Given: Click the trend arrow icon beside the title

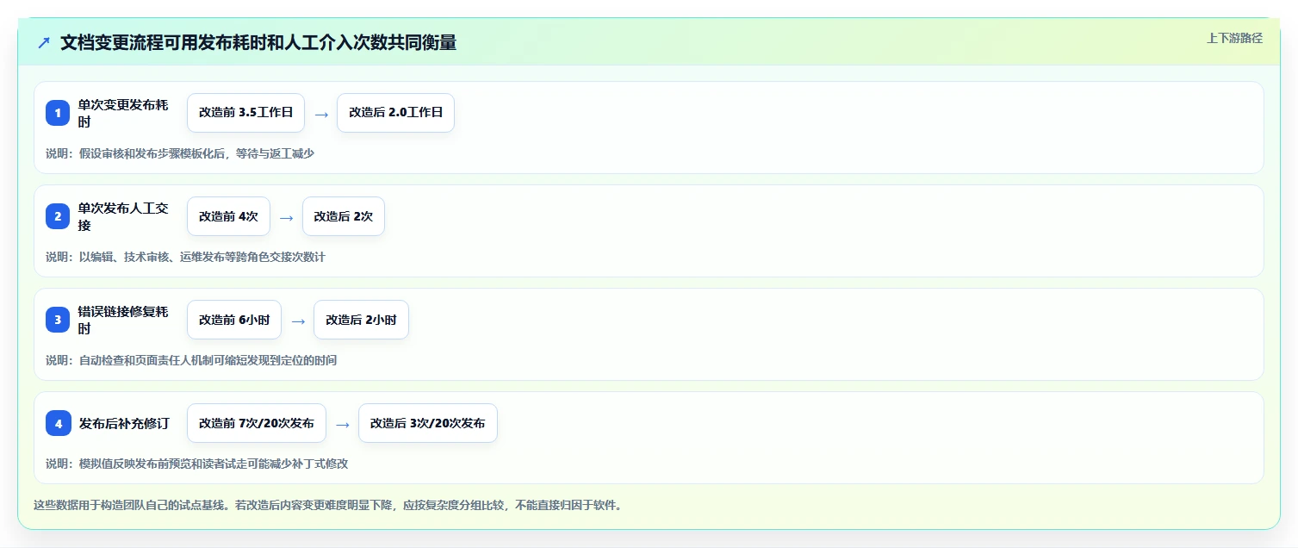Looking at the screenshot, I should click(44, 42).
